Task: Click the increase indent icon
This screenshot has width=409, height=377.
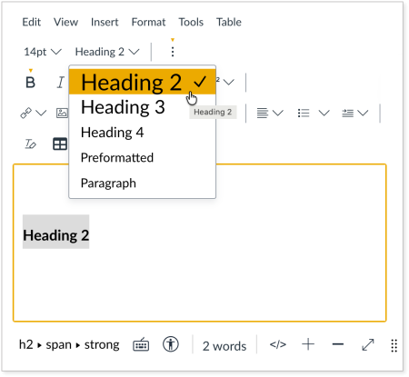Action: pyautogui.click(x=347, y=113)
